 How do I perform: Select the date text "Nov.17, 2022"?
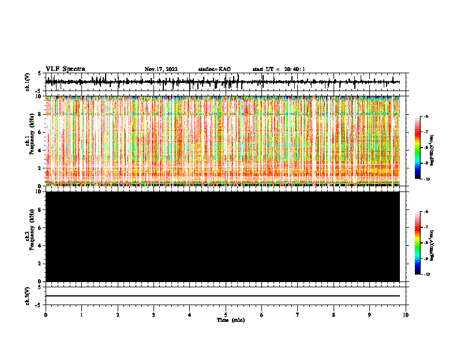pos(161,69)
